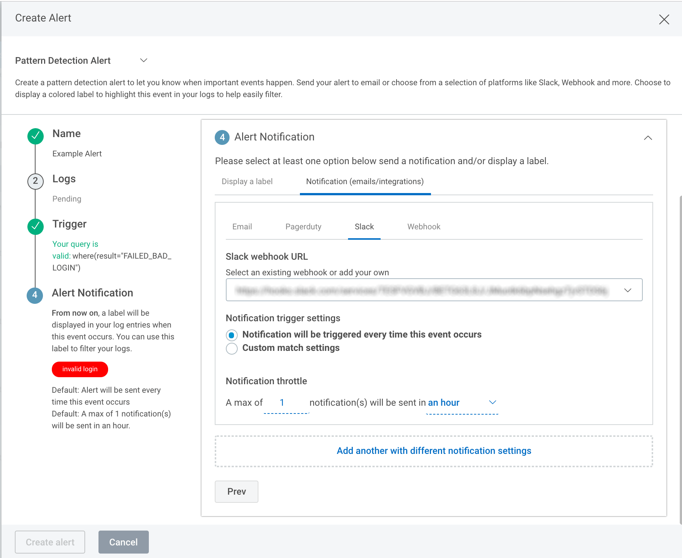The width and height of the screenshot is (682, 558).
Task: Open the Email notification tab
Action: pyautogui.click(x=242, y=227)
